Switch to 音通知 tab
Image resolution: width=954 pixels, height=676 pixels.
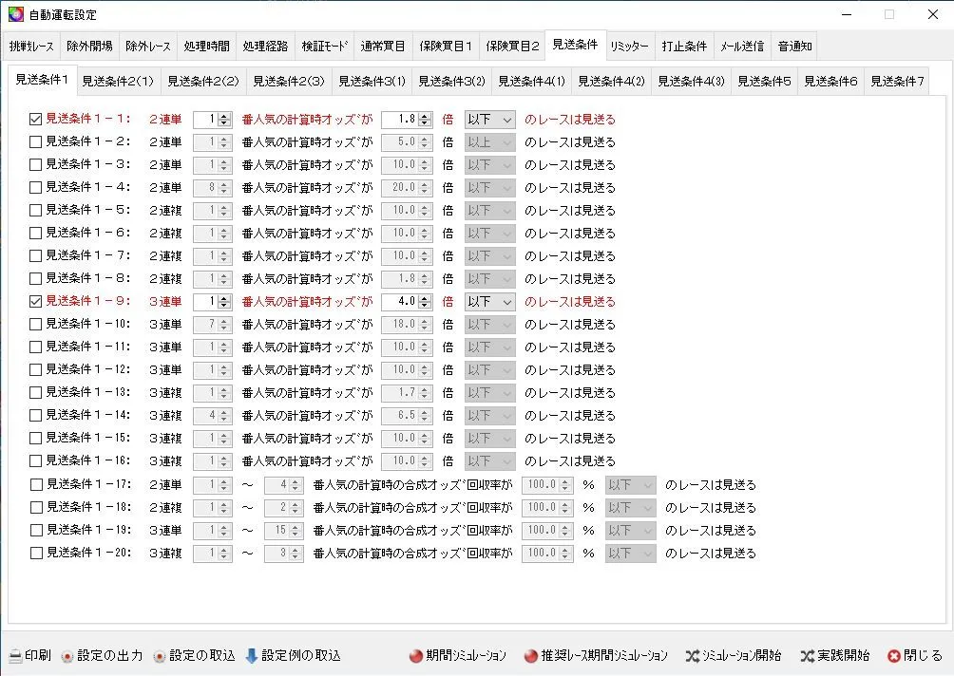[x=794, y=47]
